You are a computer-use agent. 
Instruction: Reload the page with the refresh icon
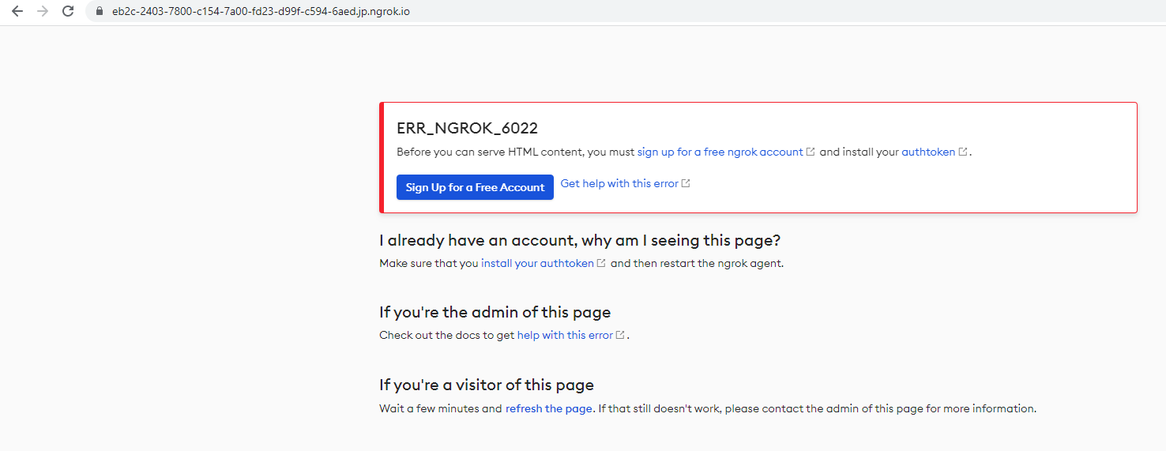coord(68,11)
